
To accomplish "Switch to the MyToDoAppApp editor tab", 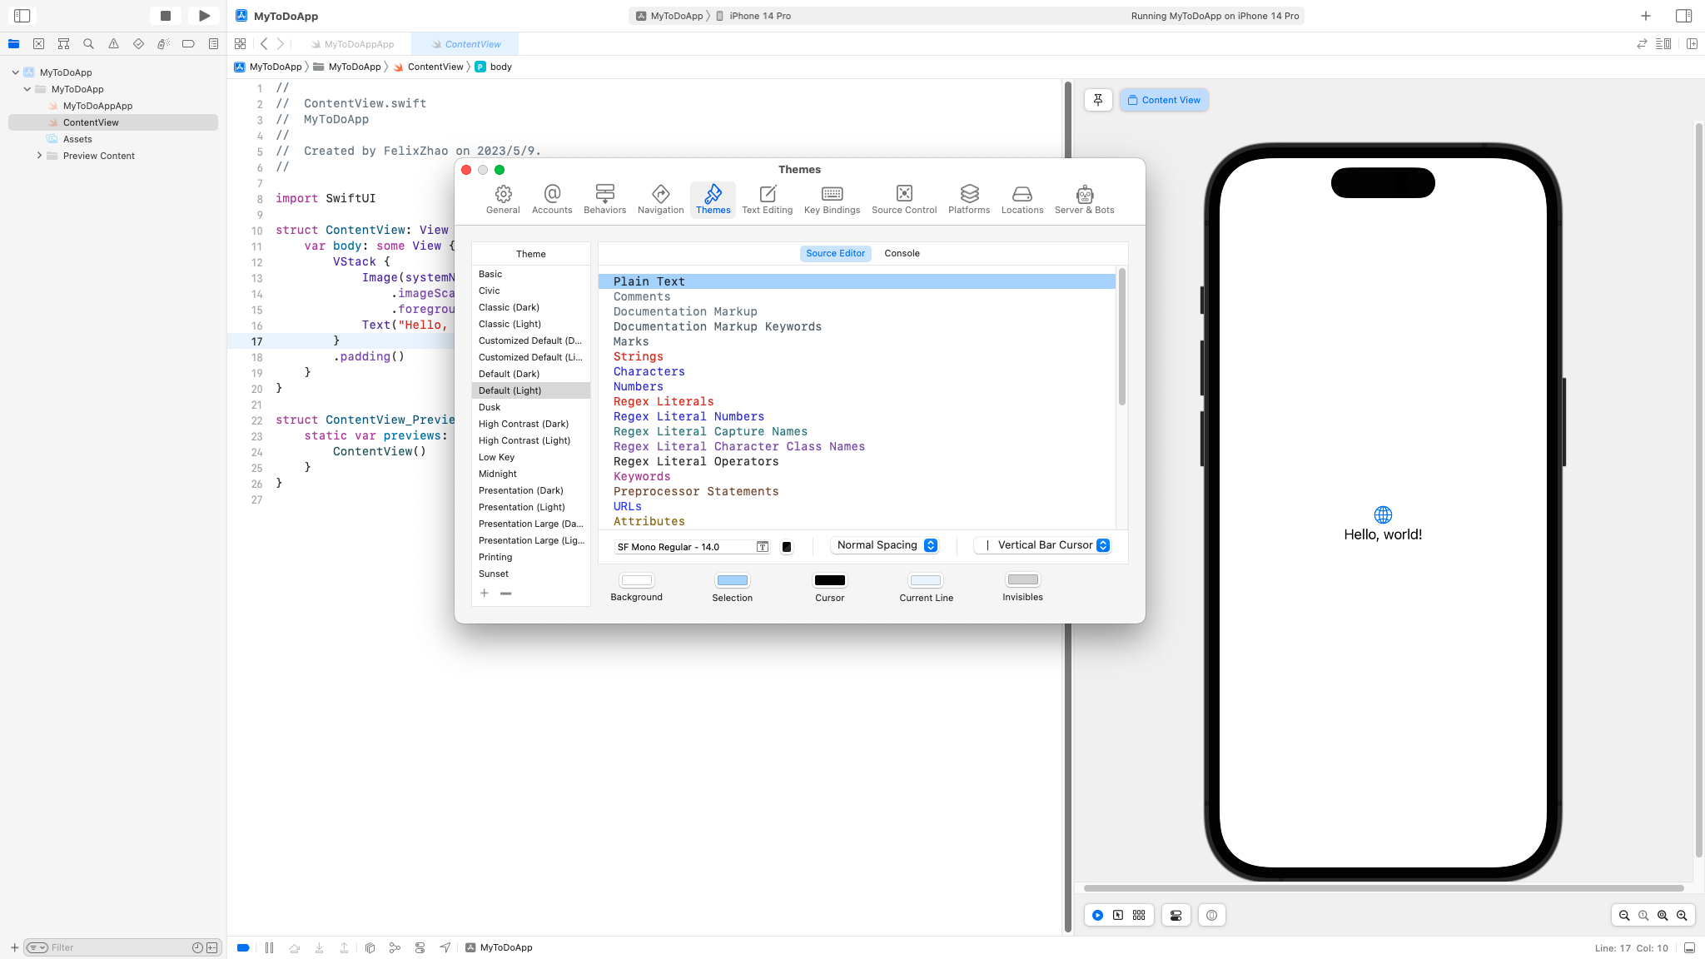I will tap(358, 44).
